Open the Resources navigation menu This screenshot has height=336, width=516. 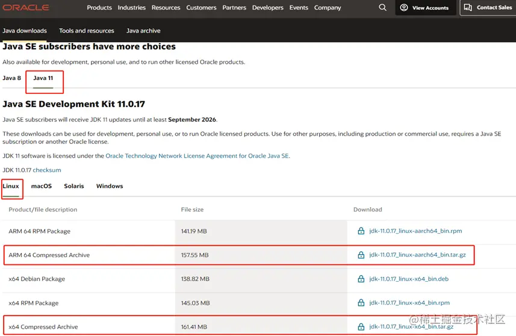(x=166, y=8)
